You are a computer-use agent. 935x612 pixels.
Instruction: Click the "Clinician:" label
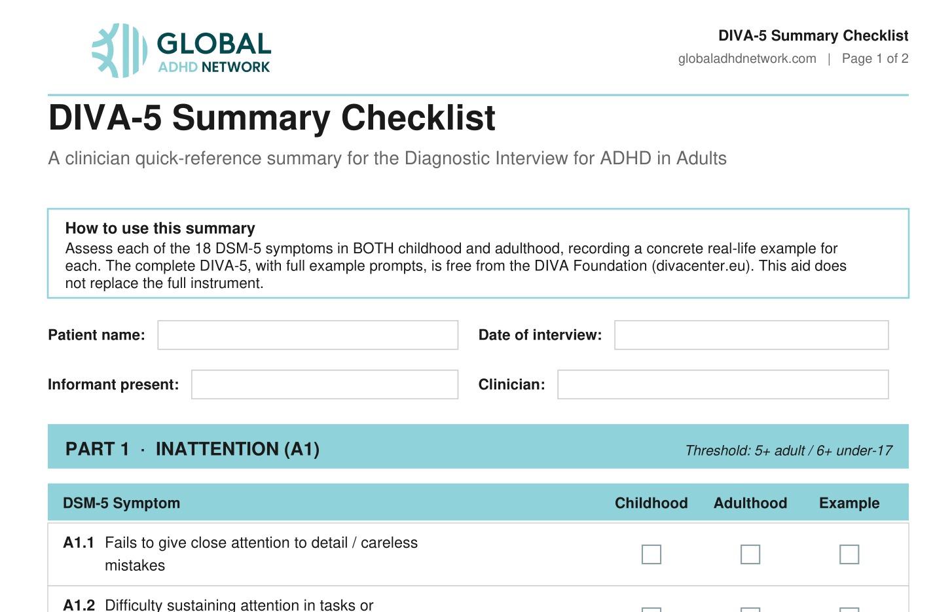512,385
